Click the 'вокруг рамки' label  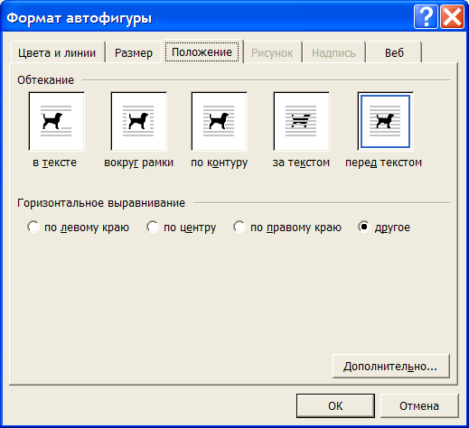tap(138, 163)
